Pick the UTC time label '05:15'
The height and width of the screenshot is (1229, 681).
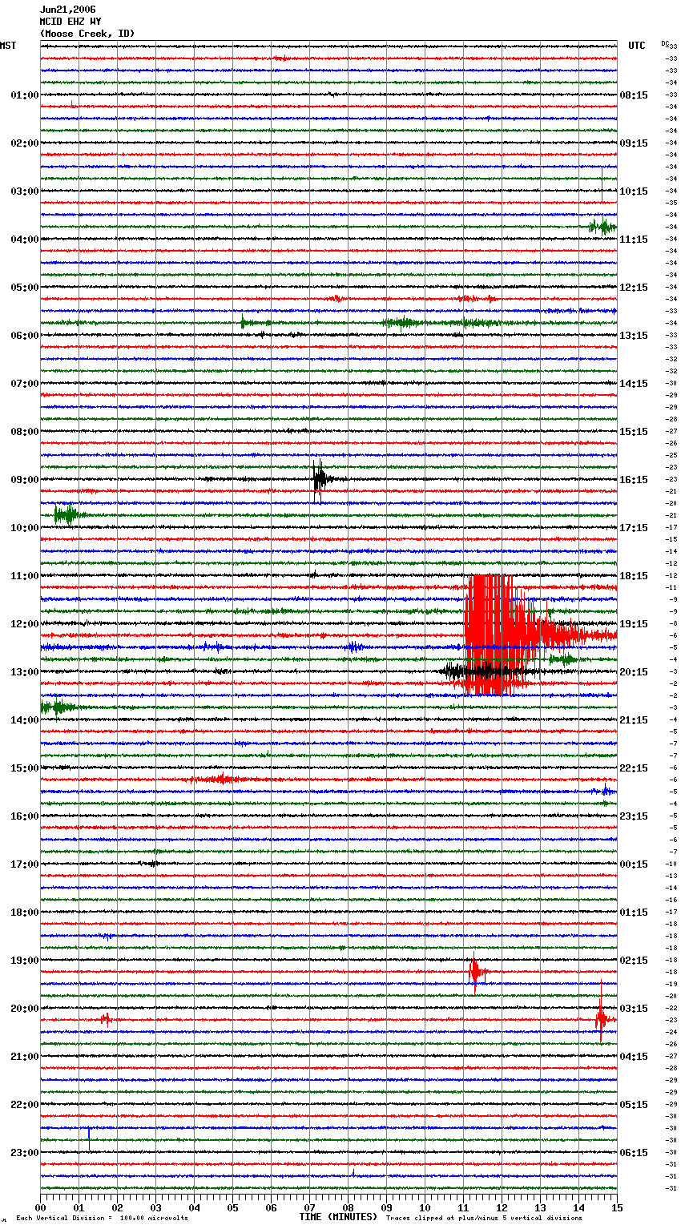634,1105
